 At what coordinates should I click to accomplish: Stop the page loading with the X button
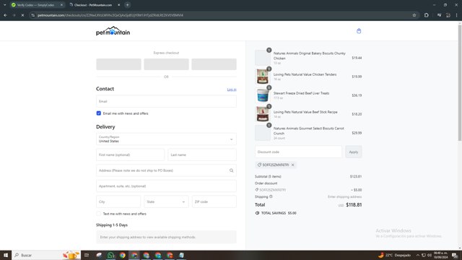22,15
